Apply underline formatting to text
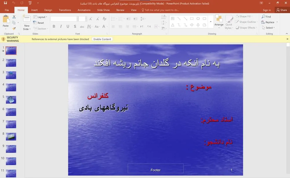290x178 pixels. (x=68, y=26)
